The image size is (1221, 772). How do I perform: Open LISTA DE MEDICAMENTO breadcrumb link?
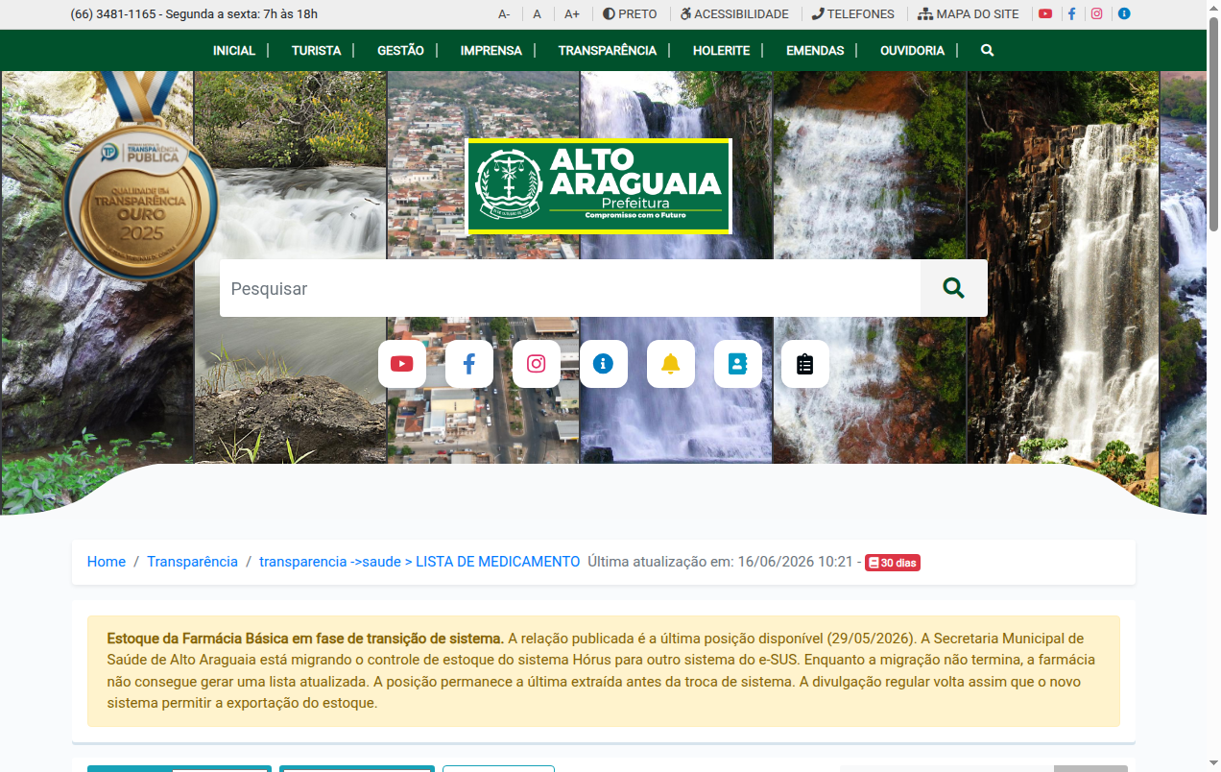(x=419, y=562)
